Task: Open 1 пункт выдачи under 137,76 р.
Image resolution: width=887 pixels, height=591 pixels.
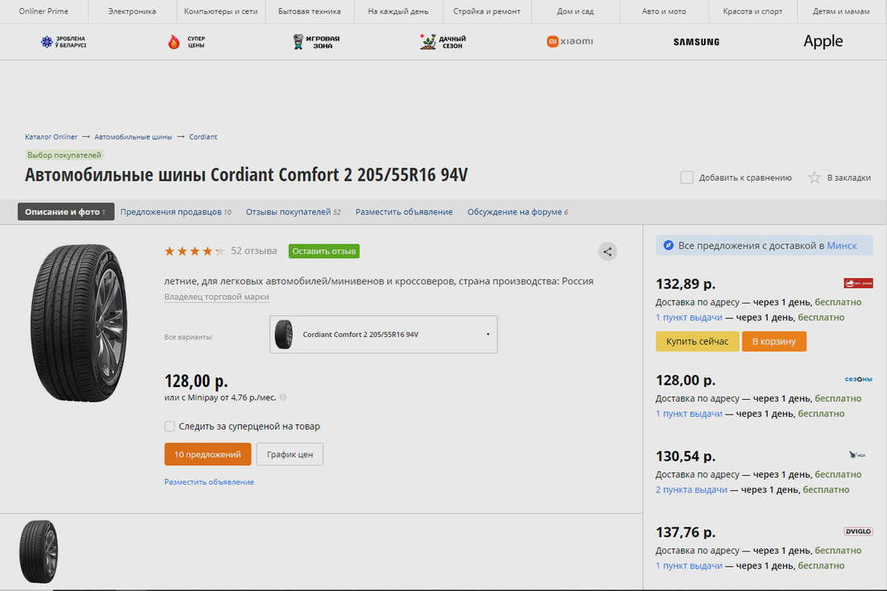Action: (x=689, y=565)
